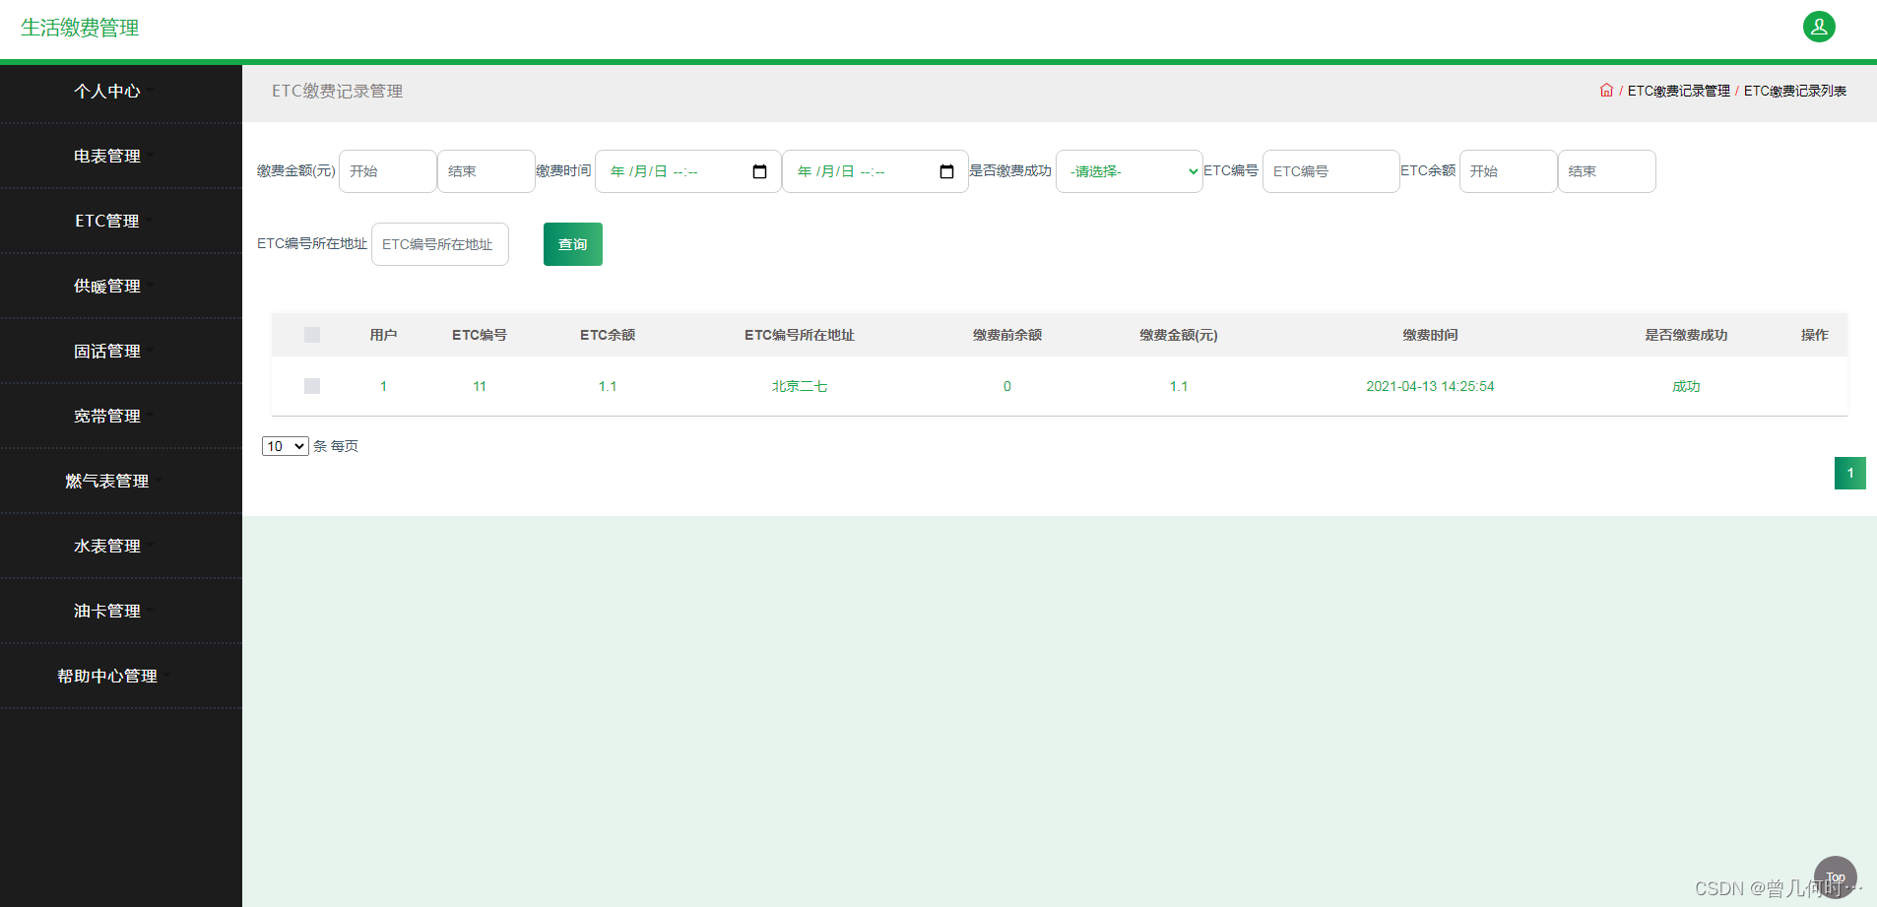Jump to top with the Top button
1877x907 pixels.
click(x=1836, y=877)
